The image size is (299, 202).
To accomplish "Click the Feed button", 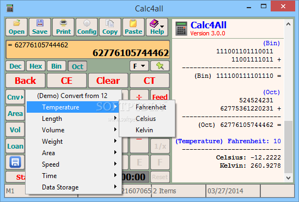I will 160,95.
